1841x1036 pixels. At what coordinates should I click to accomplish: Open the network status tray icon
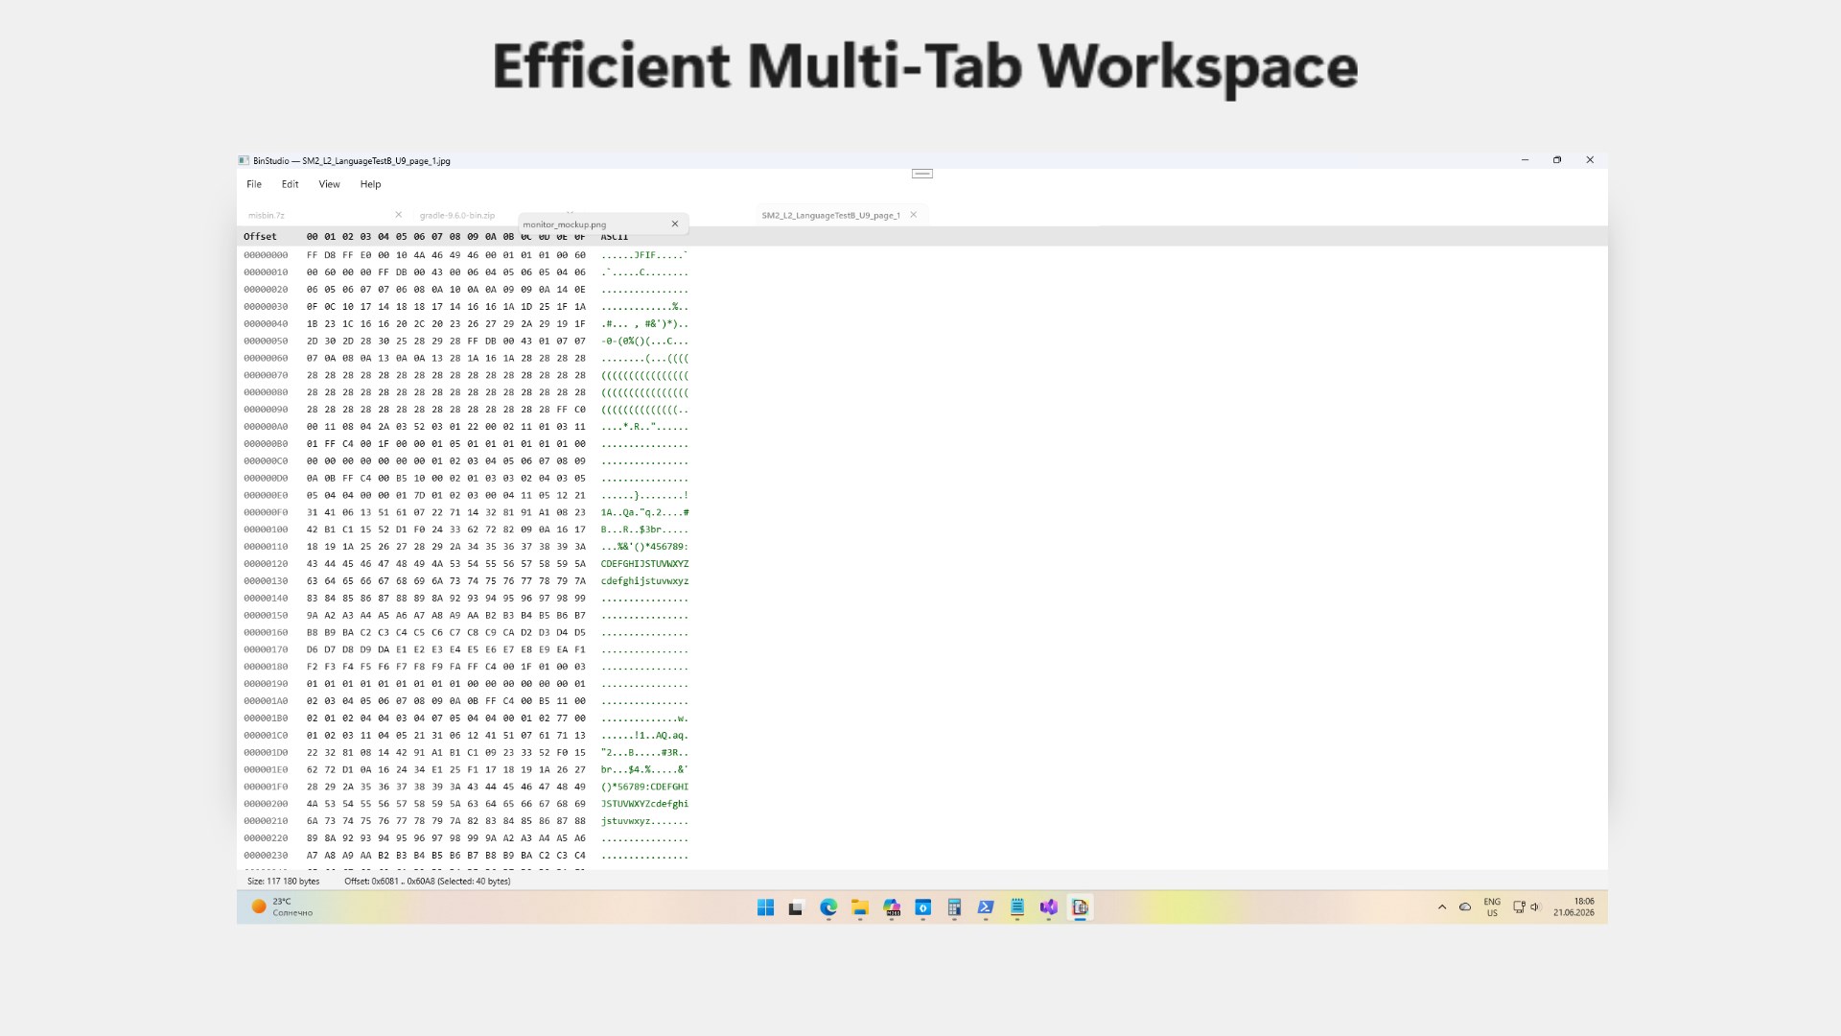(1519, 907)
